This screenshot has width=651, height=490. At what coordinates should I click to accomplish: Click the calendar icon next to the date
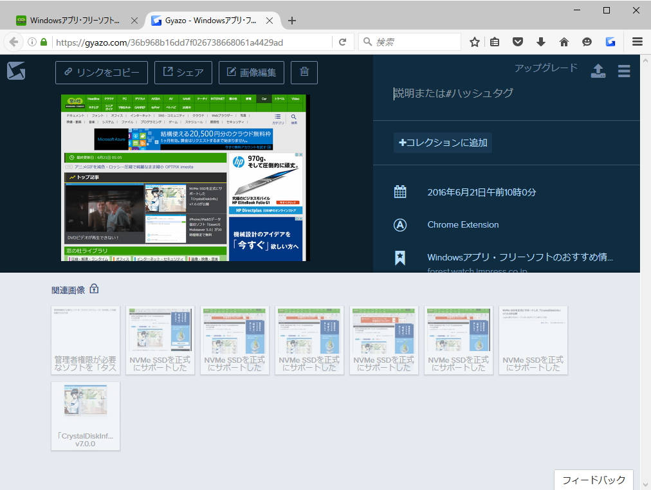tap(400, 191)
